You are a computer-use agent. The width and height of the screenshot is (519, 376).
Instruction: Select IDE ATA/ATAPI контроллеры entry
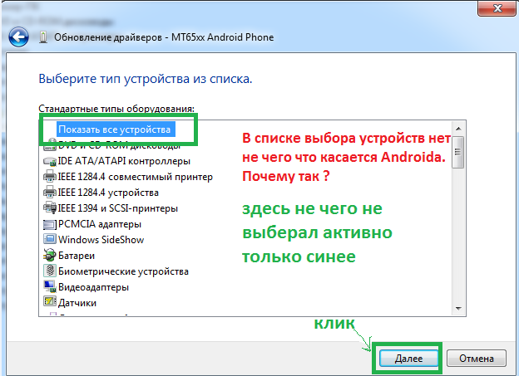[124, 161]
